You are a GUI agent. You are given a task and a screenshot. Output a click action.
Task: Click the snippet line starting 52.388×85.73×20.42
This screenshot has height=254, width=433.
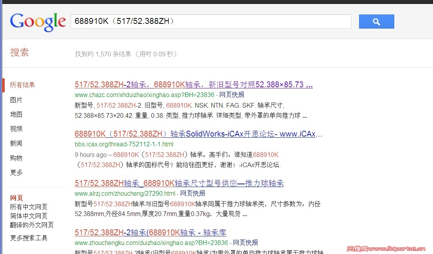click(x=191, y=115)
